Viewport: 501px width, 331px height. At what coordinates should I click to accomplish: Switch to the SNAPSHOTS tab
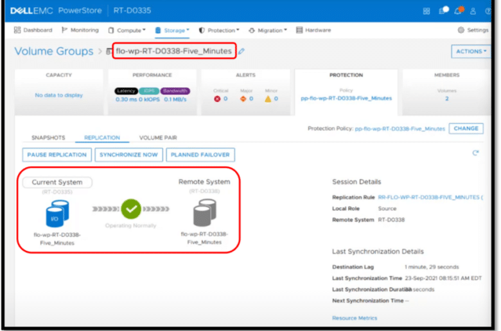pyautogui.click(x=48, y=137)
